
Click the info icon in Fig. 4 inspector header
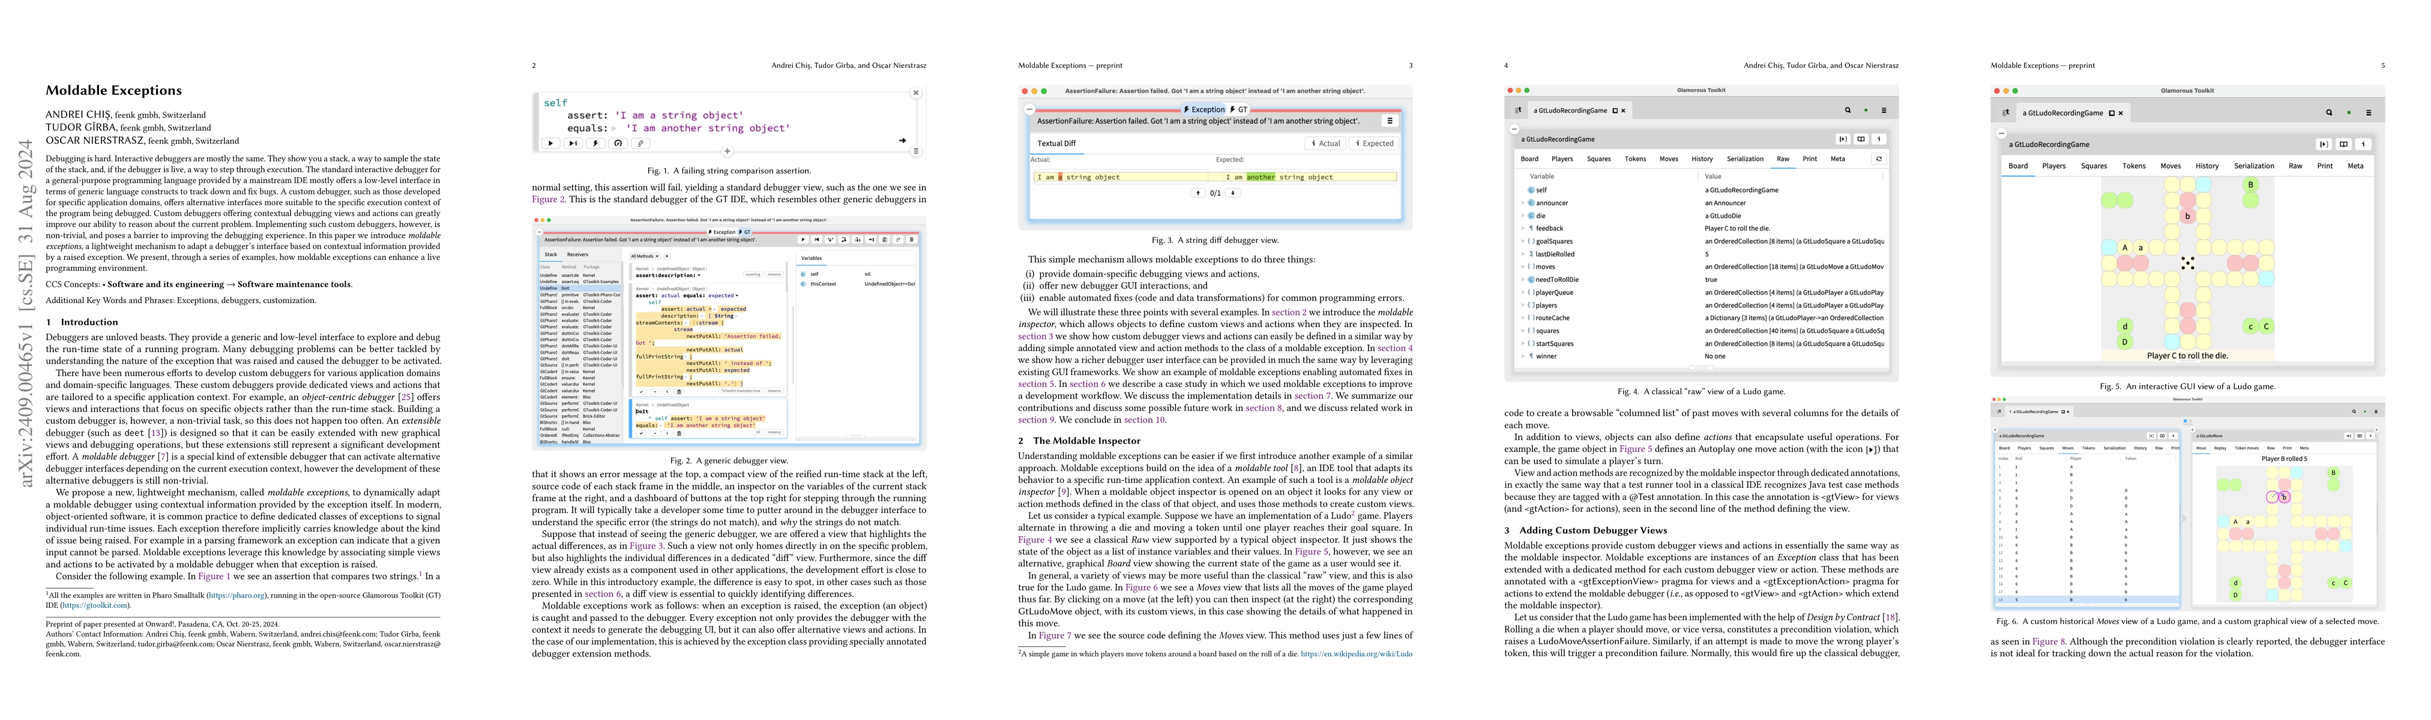(x=1879, y=139)
